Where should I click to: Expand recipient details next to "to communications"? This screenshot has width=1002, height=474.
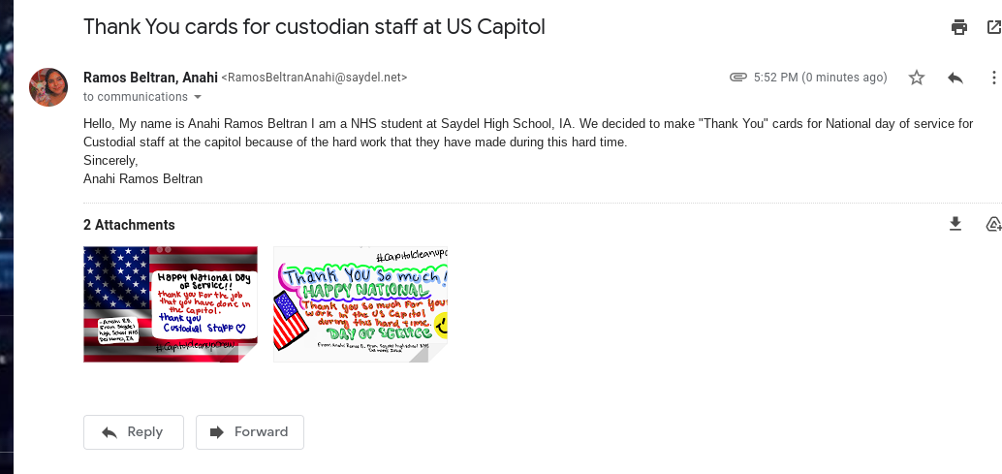point(198,97)
